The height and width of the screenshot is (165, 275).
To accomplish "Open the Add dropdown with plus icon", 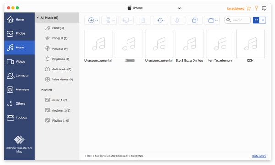I will (93, 20).
